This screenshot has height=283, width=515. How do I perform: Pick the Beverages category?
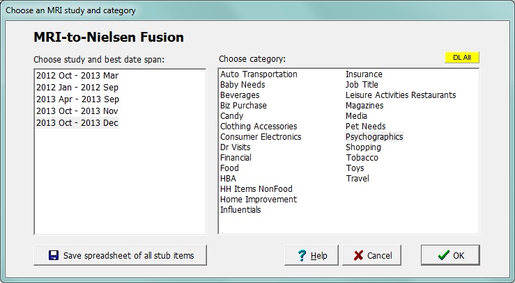(x=240, y=95)
